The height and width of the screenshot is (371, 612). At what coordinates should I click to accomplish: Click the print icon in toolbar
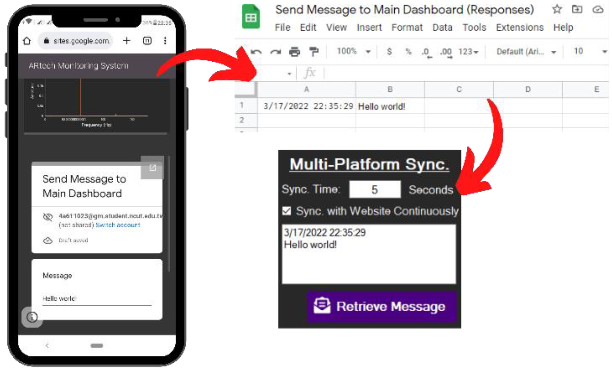[x=294, y=52]
